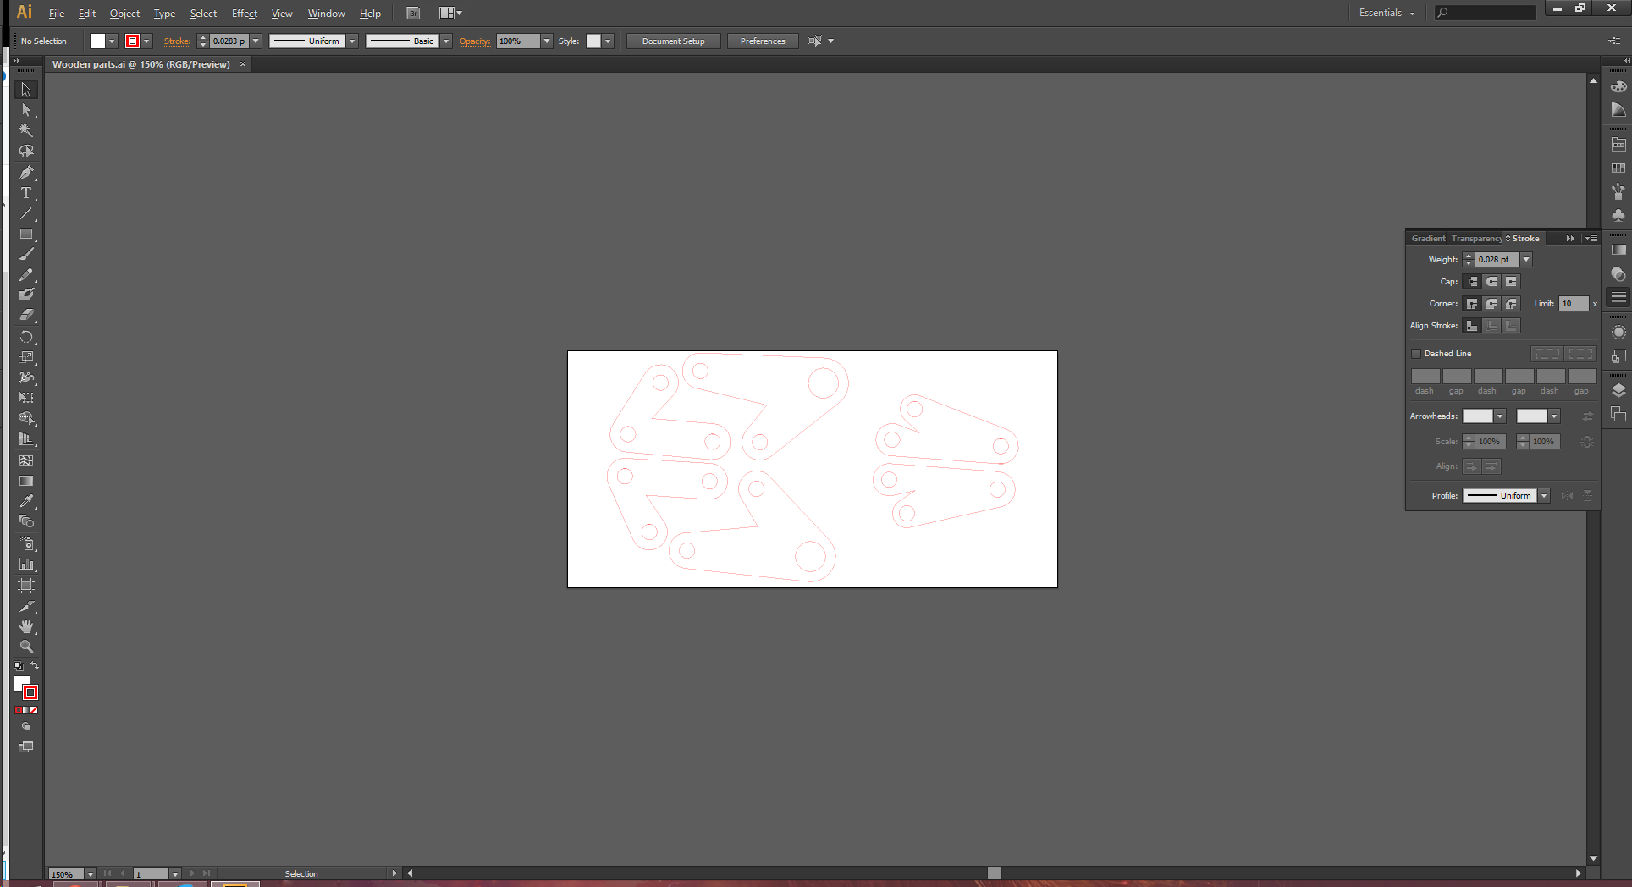This screenshot has height=887, width=1632.
Task: Open the Appearance panel icon in dock
Action: 1618,333
